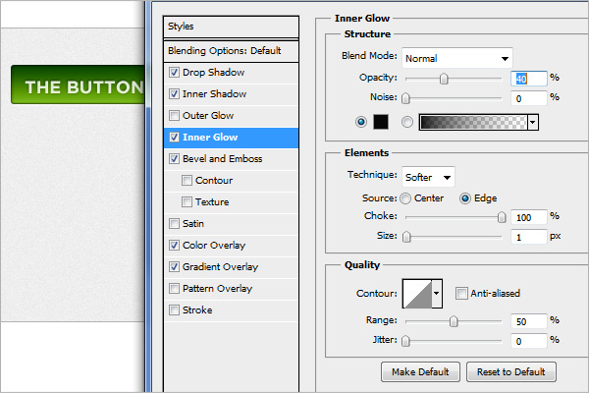This screenshot has width=589, height=393.
Task: Choose Center as glow source
Action: 405,198
